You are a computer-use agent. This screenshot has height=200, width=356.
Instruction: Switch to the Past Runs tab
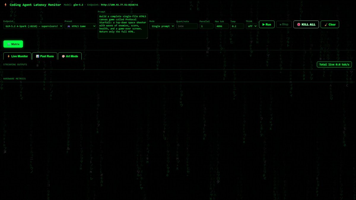[44, 56]
